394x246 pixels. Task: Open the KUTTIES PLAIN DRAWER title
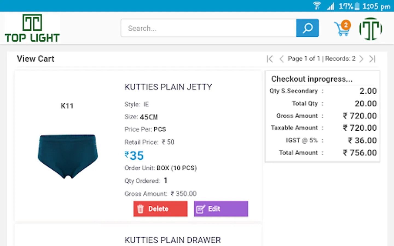[x=173, y=240]
